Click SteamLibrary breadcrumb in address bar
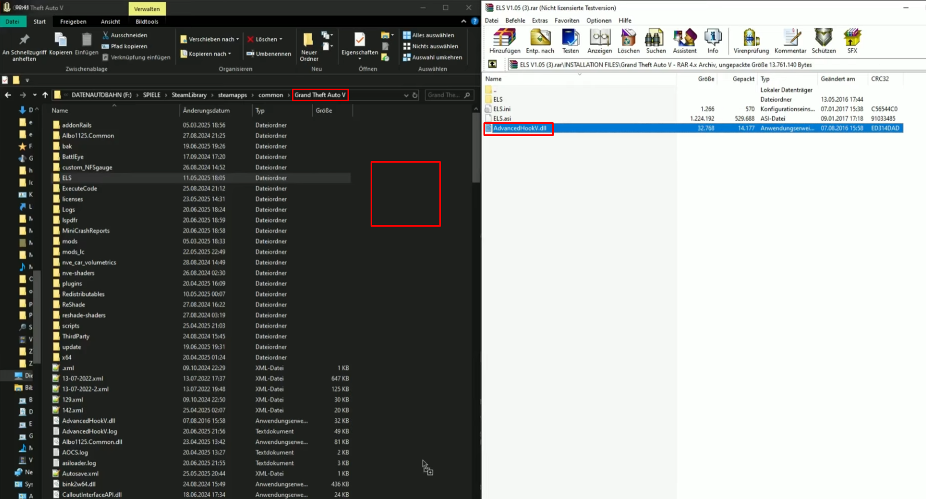Screen dimensions: 926x499 click(x=189, y=95)
